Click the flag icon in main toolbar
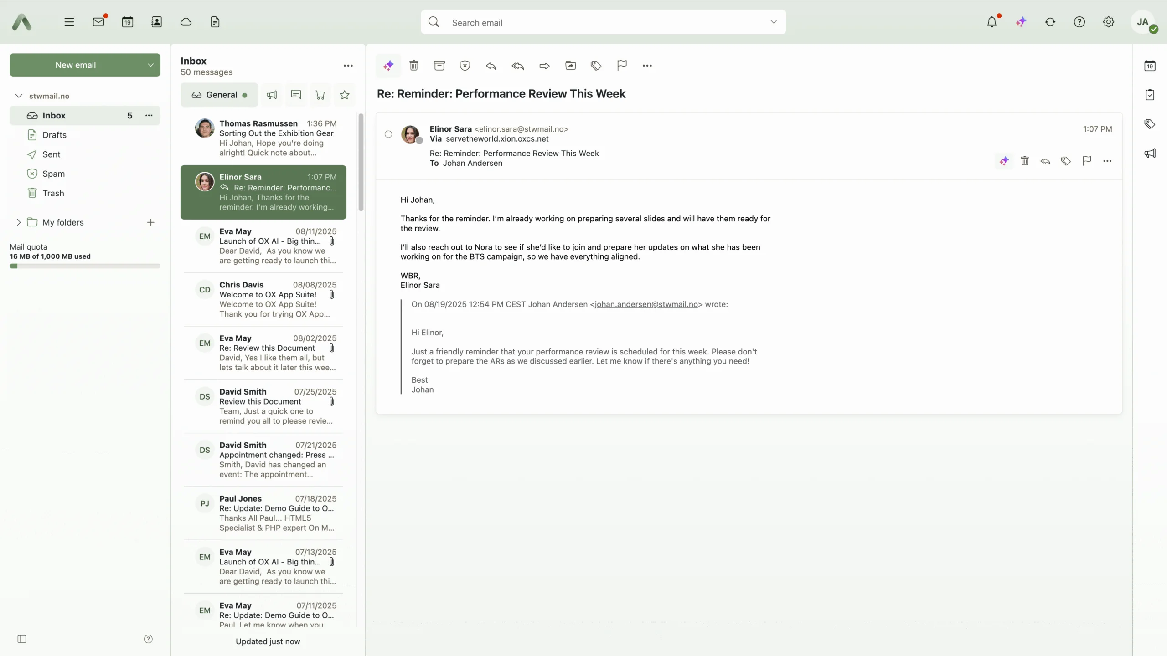Viewport: 1167px width, 656px height. click(x=622, y=66)
